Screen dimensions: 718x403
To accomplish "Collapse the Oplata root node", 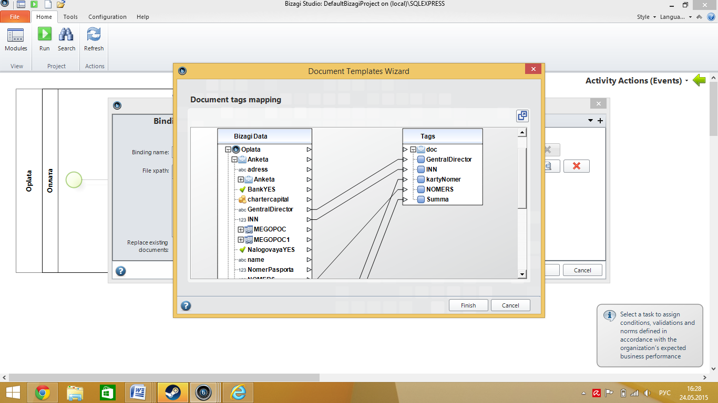I will [x=228, y=150].
